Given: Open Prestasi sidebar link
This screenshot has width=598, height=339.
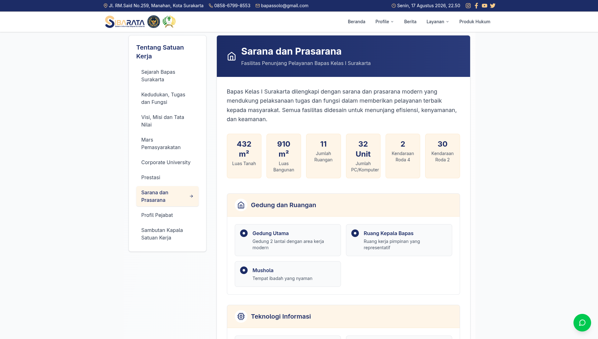Looking at the screenshot, I should tap(167, 177).
